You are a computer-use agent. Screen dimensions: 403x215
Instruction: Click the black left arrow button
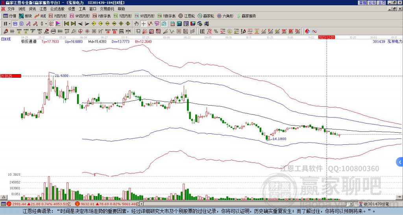[x=80, y=24]
